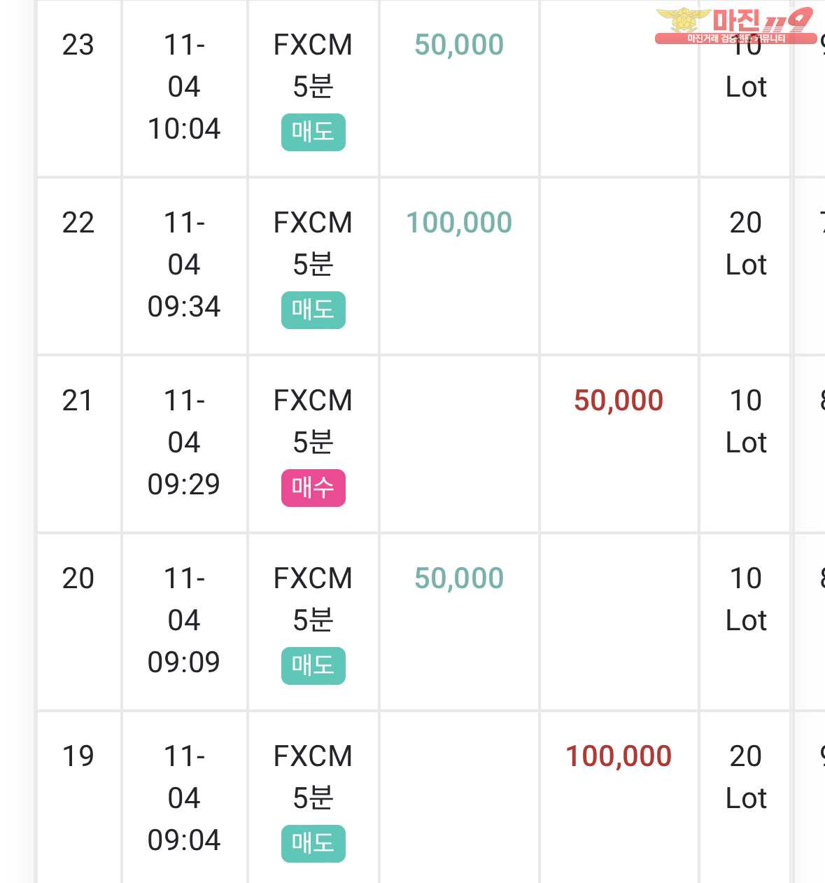This screenshot has width=825, height=883.
Task: Select the 매도 badge in row 22
Action: click(313, 310)
